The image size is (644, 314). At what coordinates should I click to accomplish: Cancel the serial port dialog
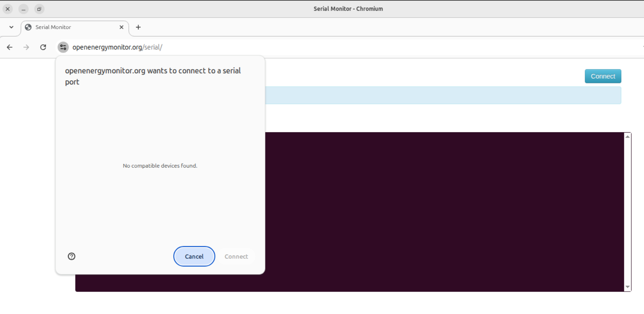pyautogui.click(x=194, y=257)
